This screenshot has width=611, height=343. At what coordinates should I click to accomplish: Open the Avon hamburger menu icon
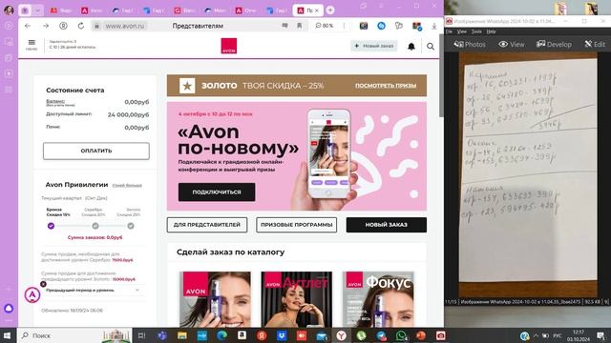tap(32, 43)
